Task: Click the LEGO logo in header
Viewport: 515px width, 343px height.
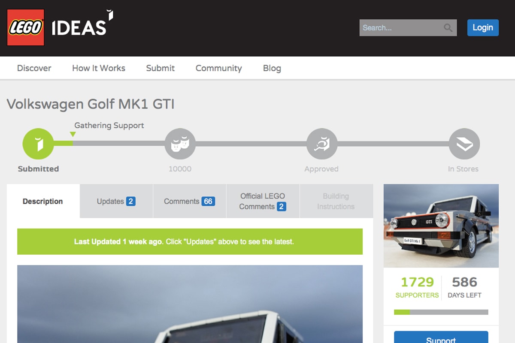Action: coord(26,28)
